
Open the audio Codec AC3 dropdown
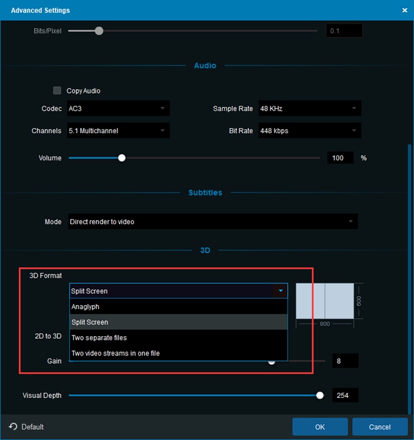tap(118, 108)
